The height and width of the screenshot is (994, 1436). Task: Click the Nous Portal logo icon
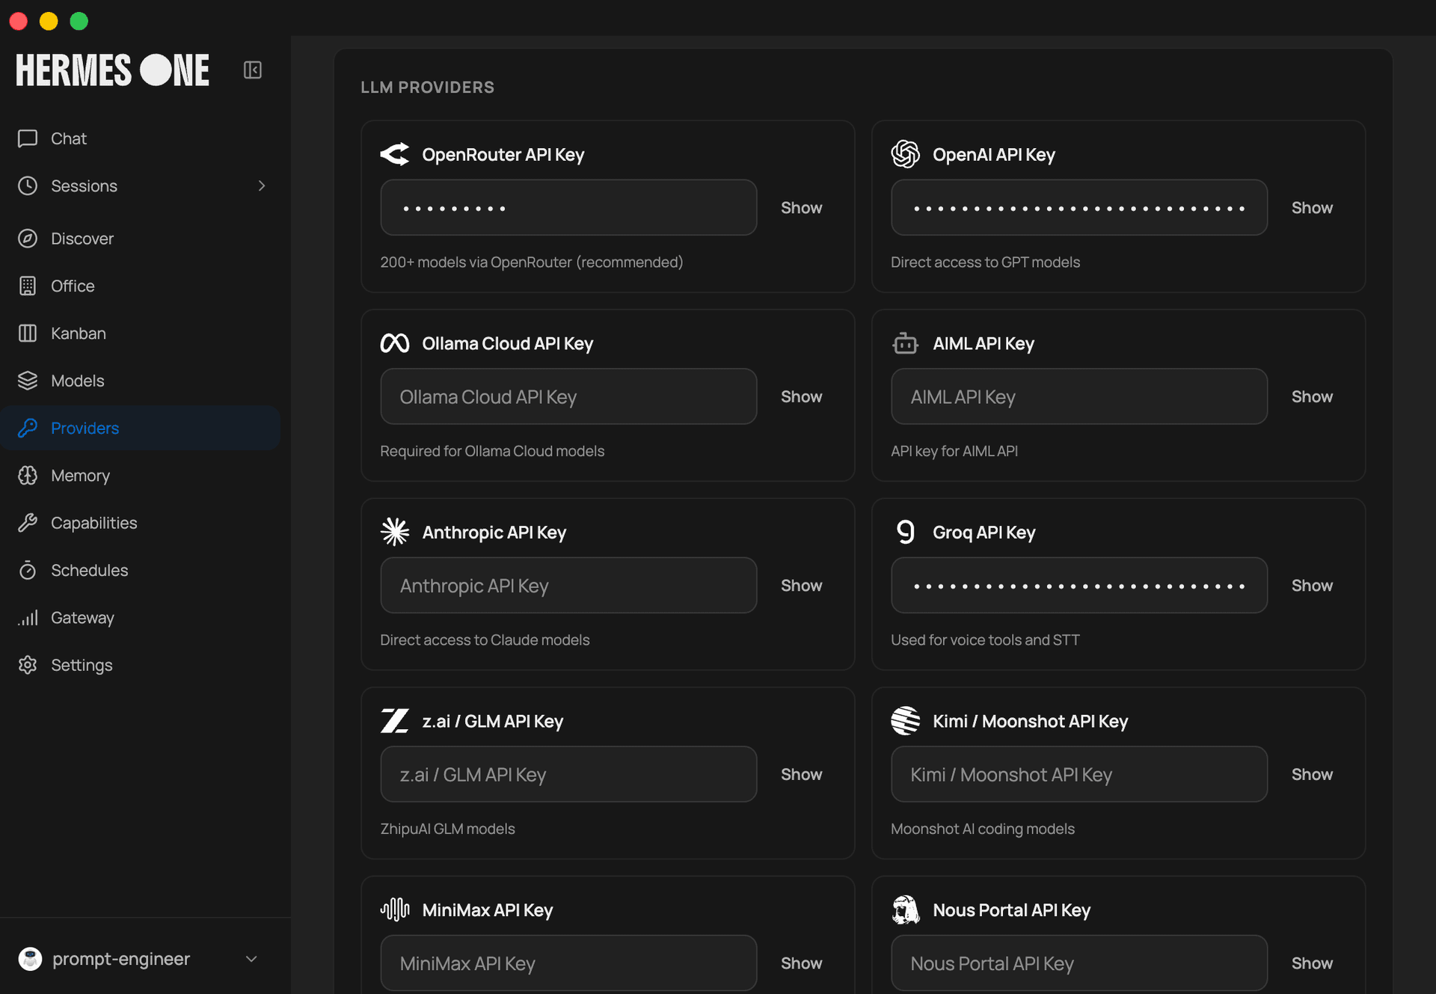906,909
